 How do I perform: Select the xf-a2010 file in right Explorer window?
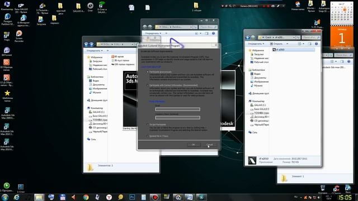coord(293,50)
